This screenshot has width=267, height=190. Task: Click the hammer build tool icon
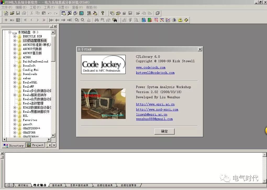click(95, 13)
